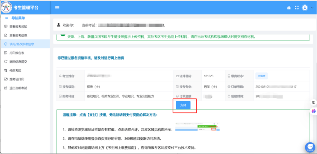This screenshot has height=154, width=317.
Task: Click the hamburger menu icon in top bar
Action: point(57,8)
